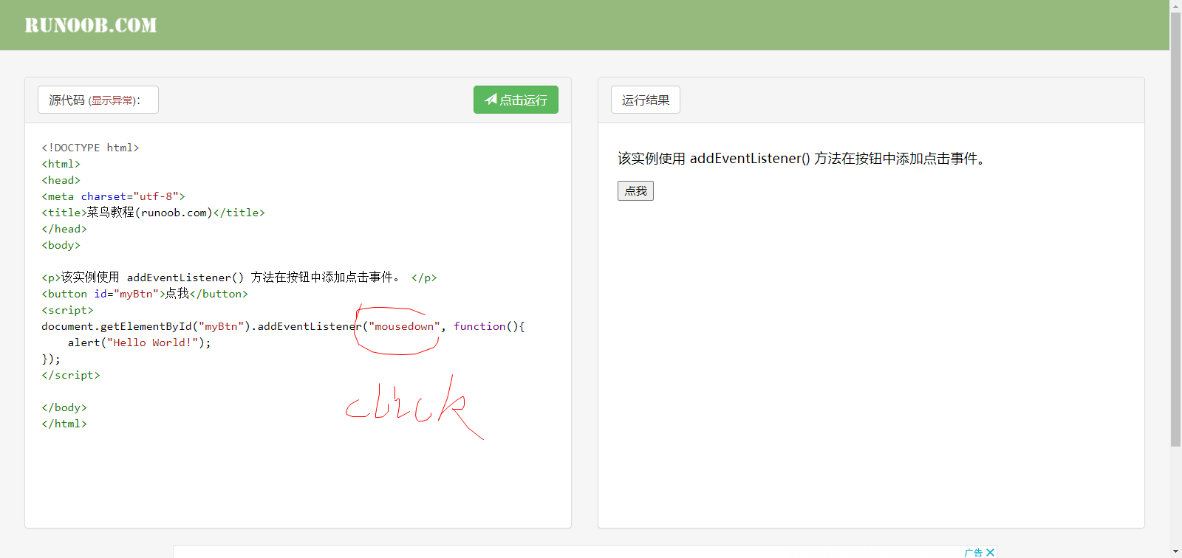Click the 点我 button in result pane
Viewport: 1182px width, 558px height.
point(635,190)
